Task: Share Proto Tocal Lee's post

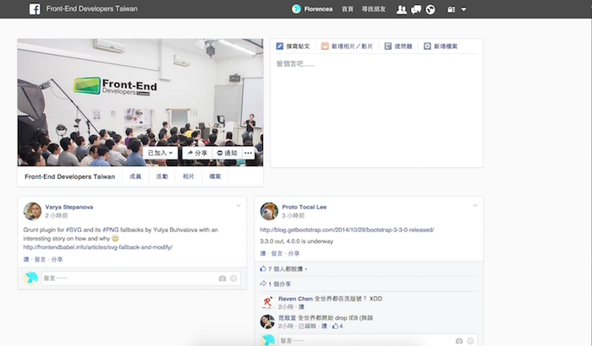Action: tap(293, 253)
